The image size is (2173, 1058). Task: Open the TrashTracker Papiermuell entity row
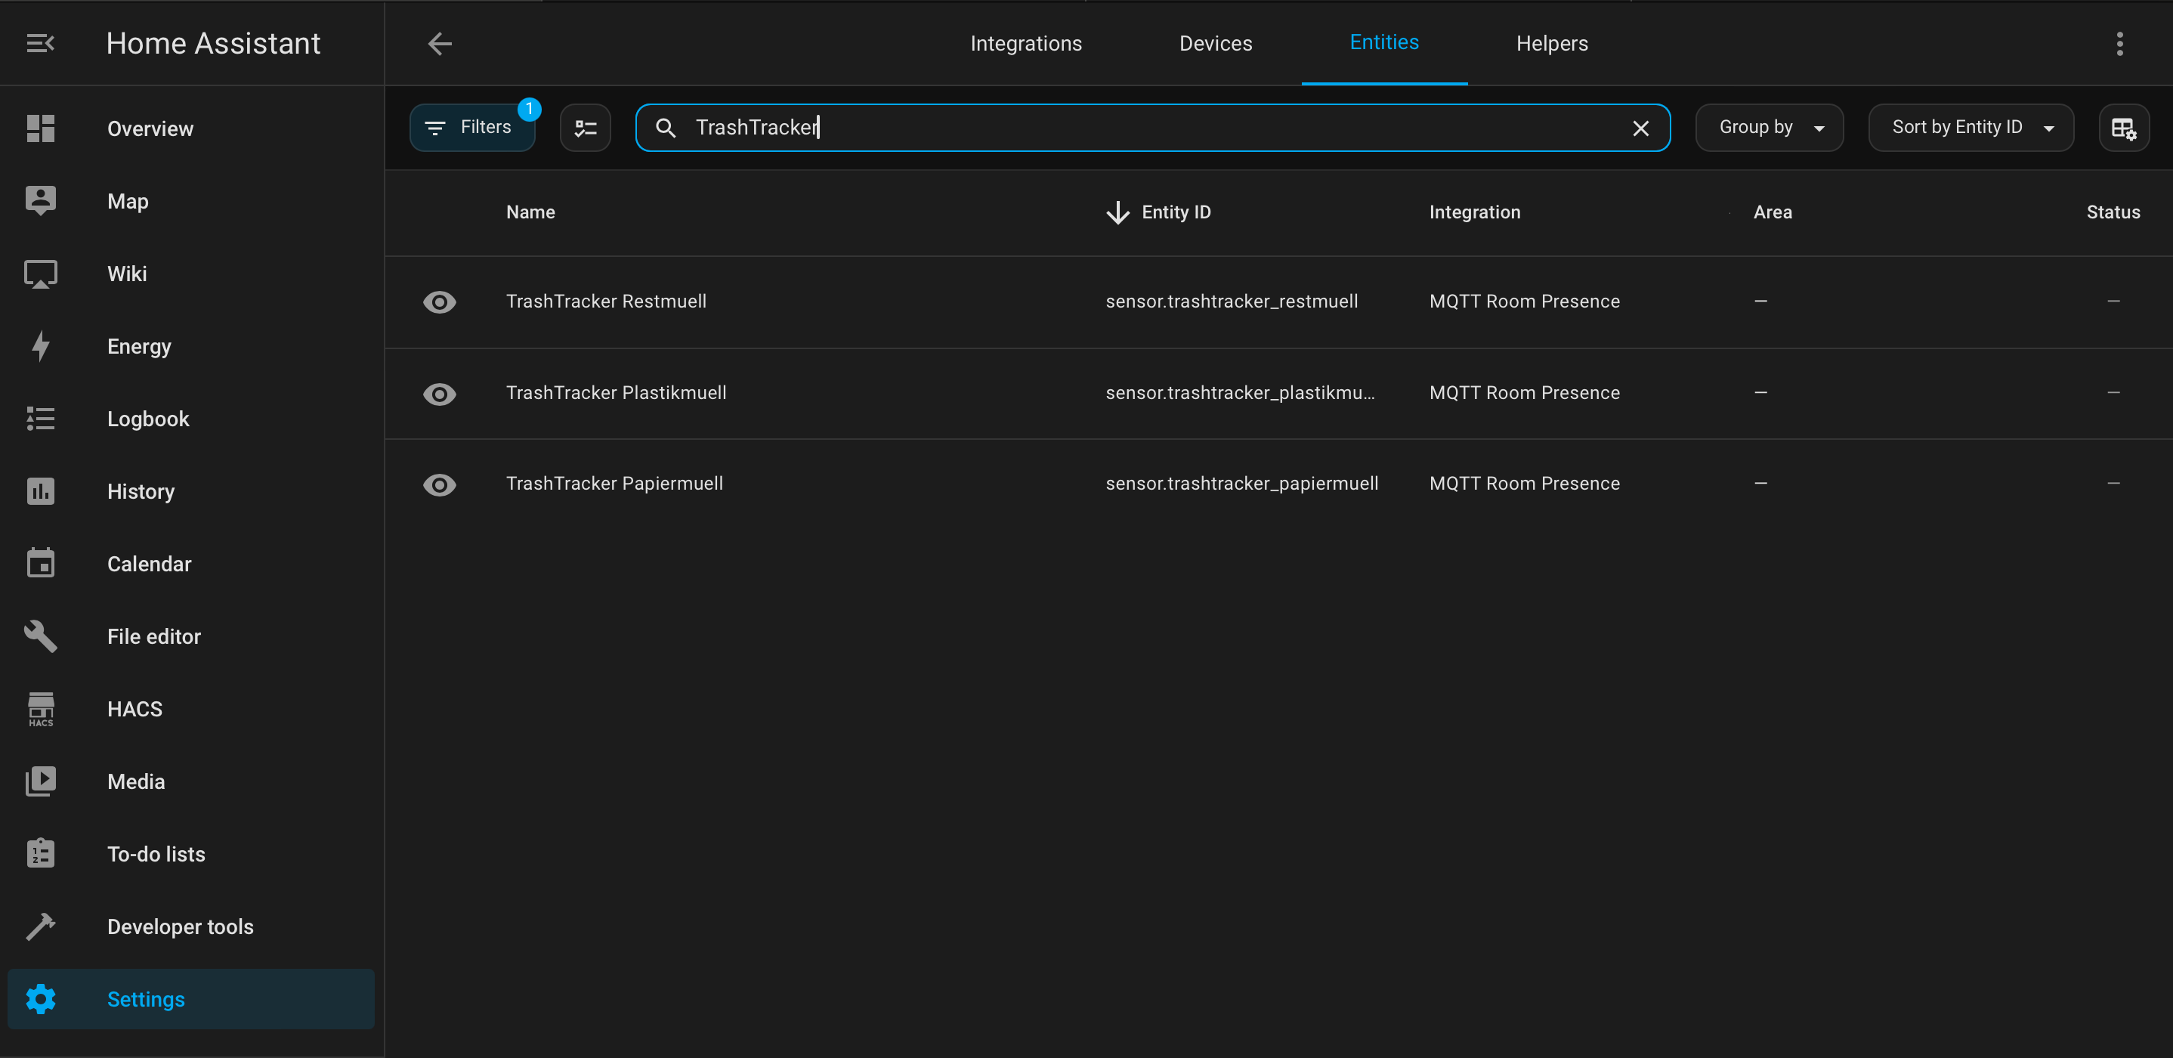(1279, 484)
